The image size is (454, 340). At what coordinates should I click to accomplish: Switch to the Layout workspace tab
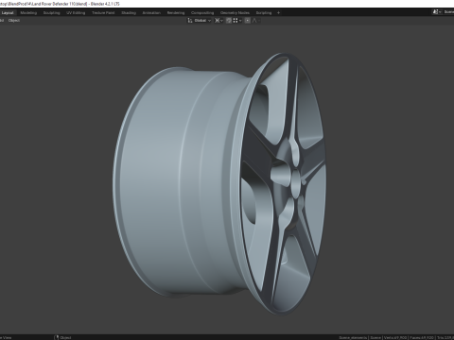coord(8,13)
